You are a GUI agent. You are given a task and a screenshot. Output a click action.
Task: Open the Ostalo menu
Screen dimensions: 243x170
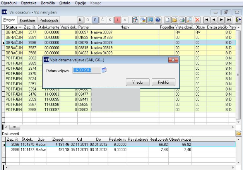click(65, 3)
